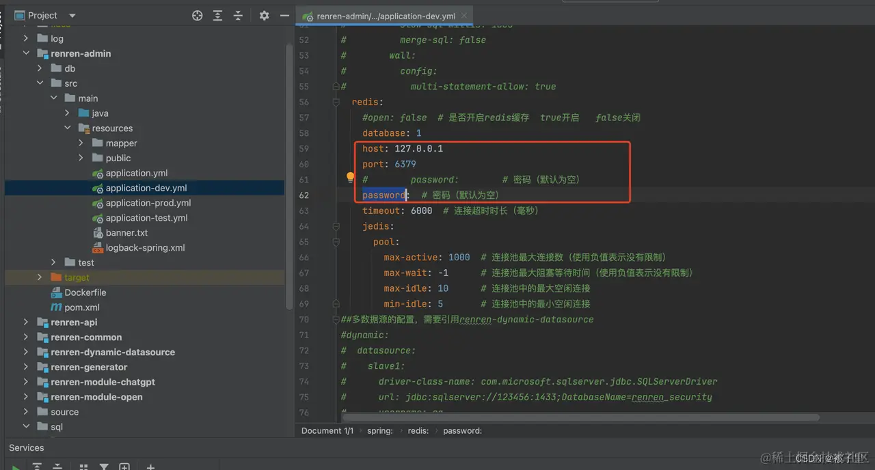Screen dimensions: 875x470
Task: Collapse the sql folder arrow
Action: (x=26, y=426)
